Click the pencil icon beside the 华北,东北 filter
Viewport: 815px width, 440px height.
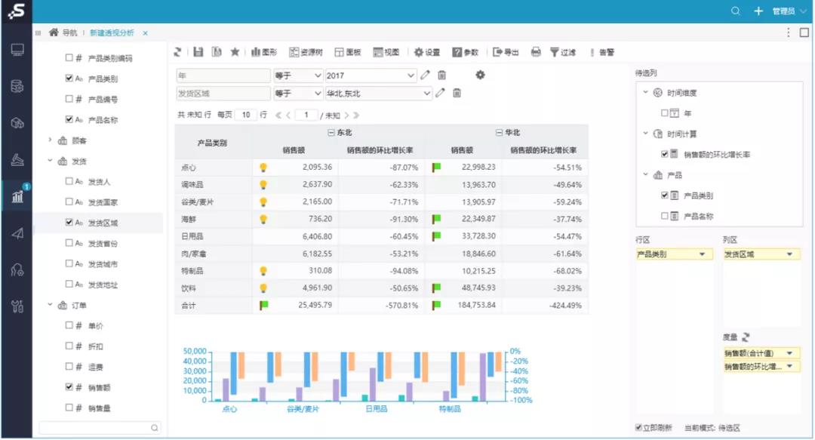click(440, 93)
